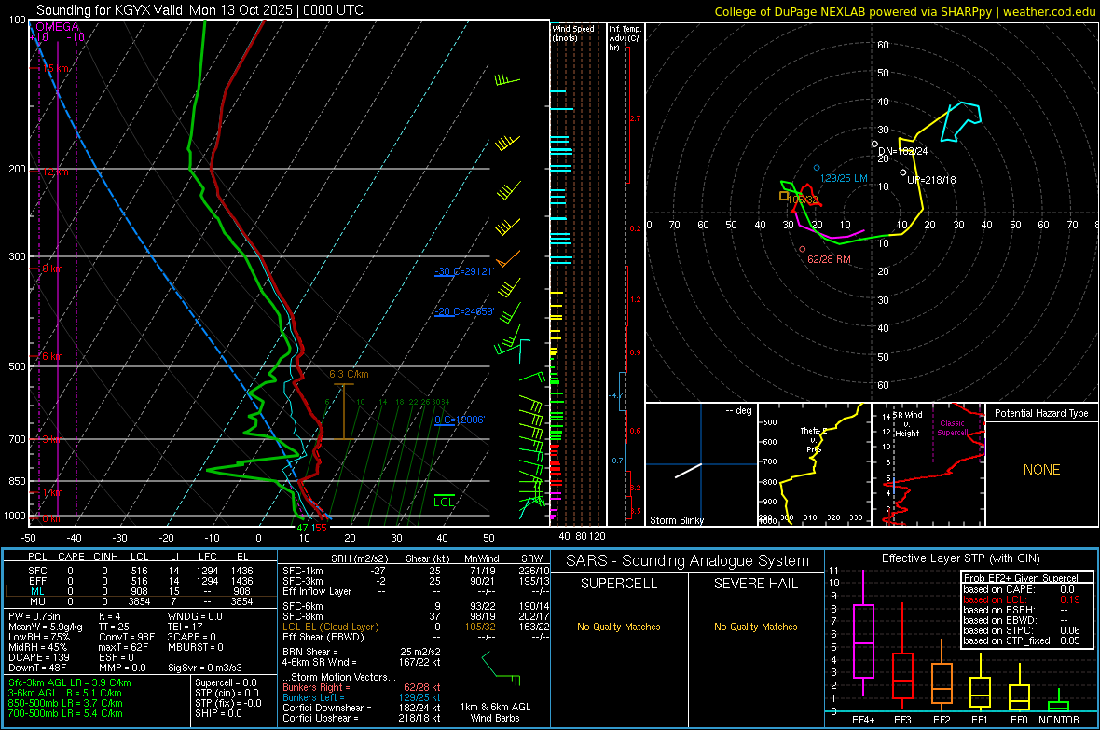Click the magenta OMEGA label
The height and width of the screenshot is (730, 1100).
[57, 27]
